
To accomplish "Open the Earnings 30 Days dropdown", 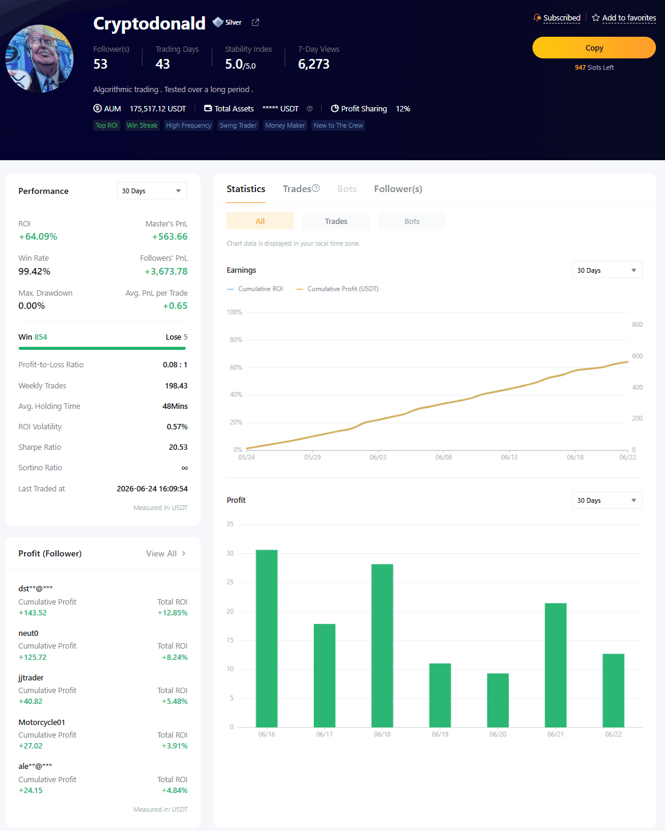I will pyautogui.click(x=607, y=270).
